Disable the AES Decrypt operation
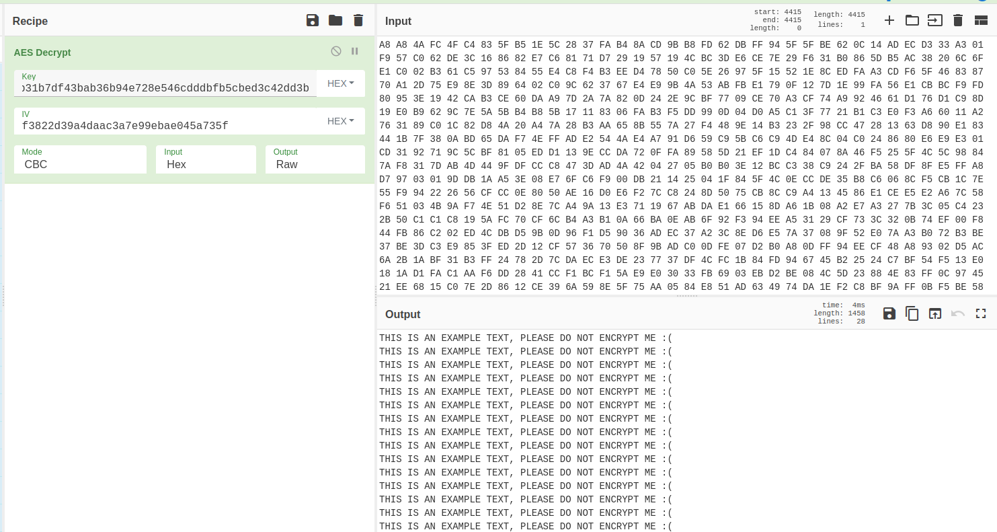This screenshot has width=997, height=532. (x=336, y=51)
